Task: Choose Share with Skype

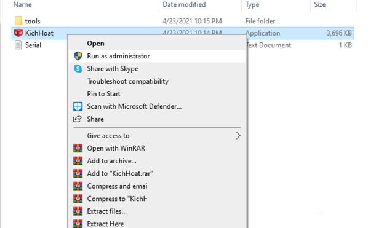Action: pos(157,69)
